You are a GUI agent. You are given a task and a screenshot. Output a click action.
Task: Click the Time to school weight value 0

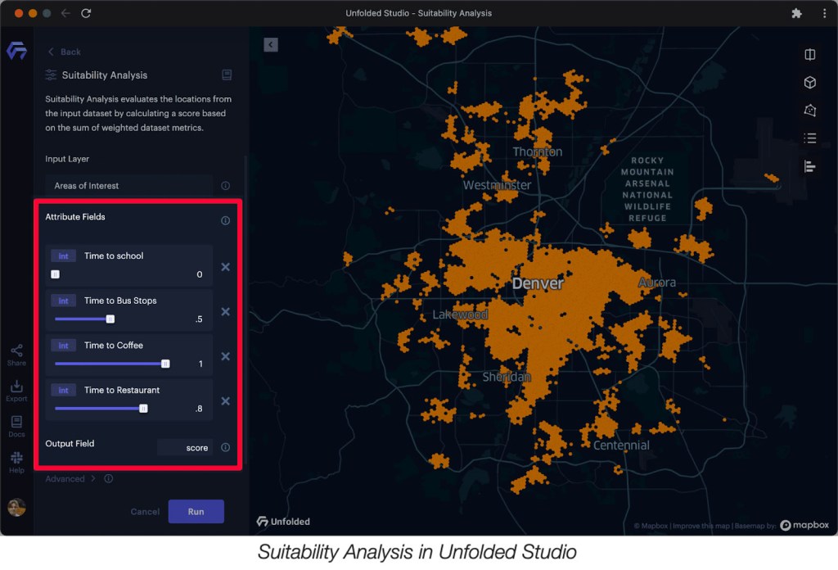pyautogui.click(x=200, y=274)
